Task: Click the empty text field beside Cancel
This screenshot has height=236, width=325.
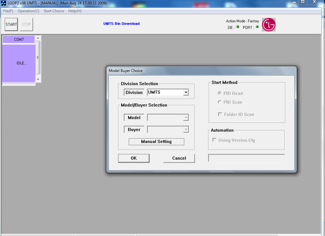Action: coord(246,158)
